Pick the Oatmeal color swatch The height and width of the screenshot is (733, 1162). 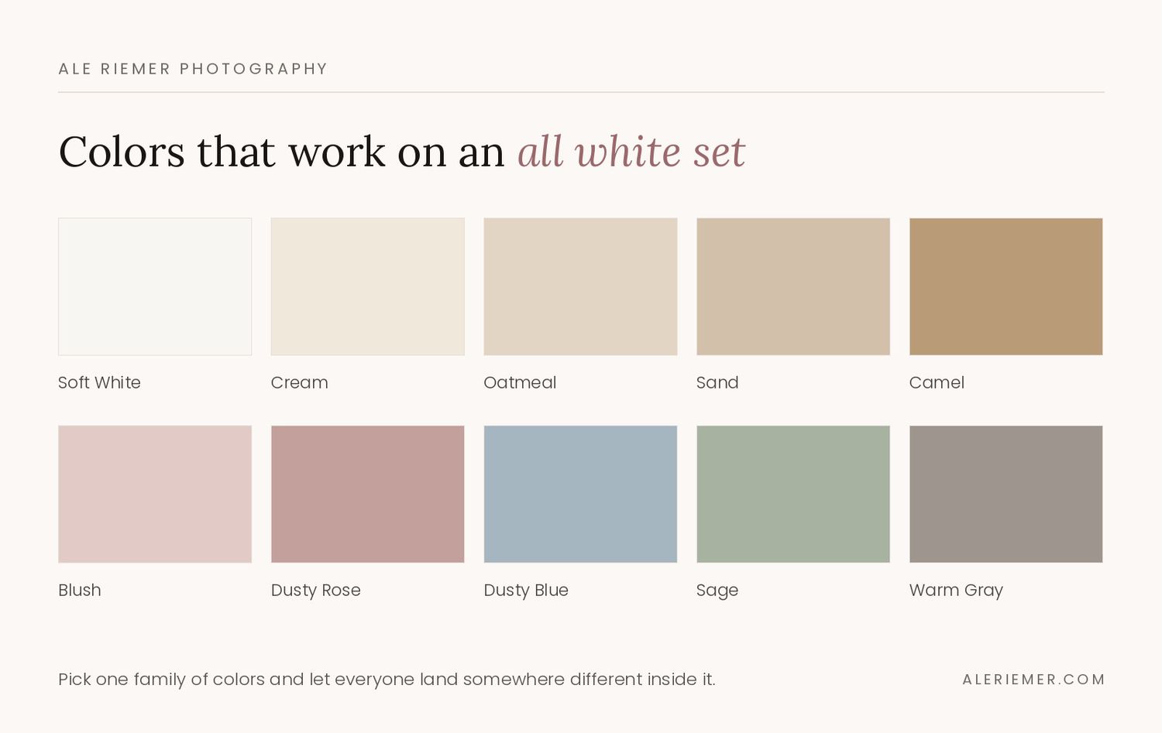pos(580,286)
